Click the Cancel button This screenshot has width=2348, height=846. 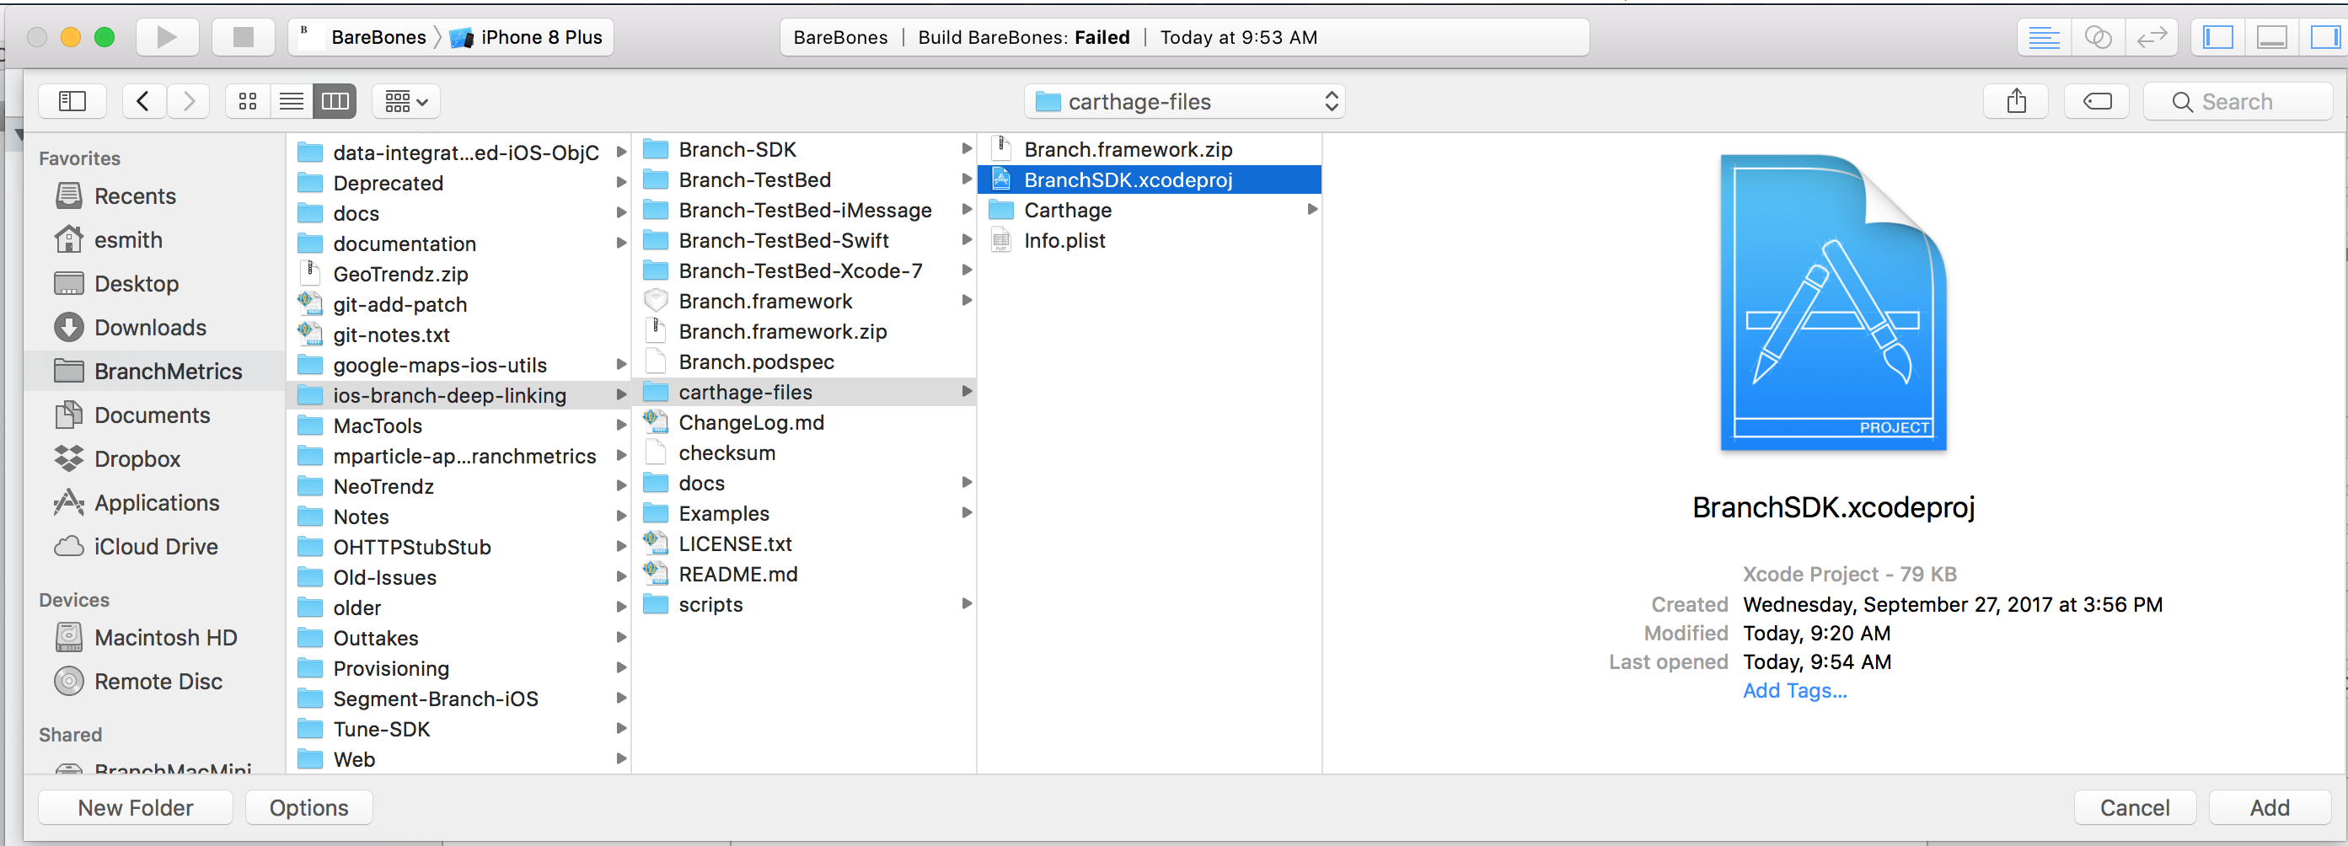(2134, 808)
